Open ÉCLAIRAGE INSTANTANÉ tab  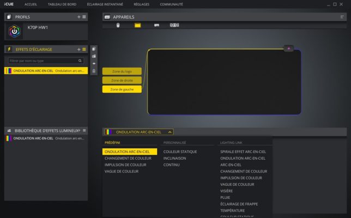point(105,4)
